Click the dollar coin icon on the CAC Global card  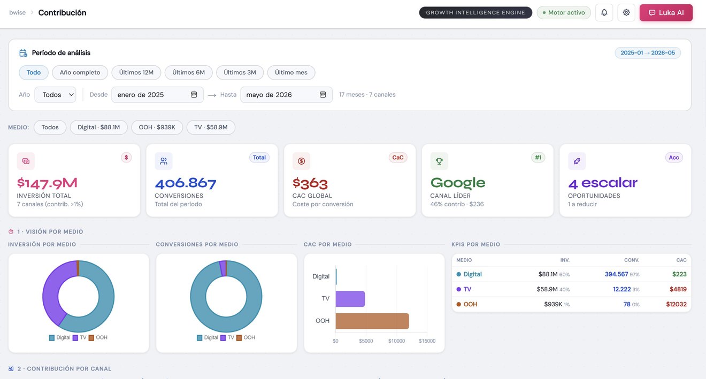coord(302,161)
